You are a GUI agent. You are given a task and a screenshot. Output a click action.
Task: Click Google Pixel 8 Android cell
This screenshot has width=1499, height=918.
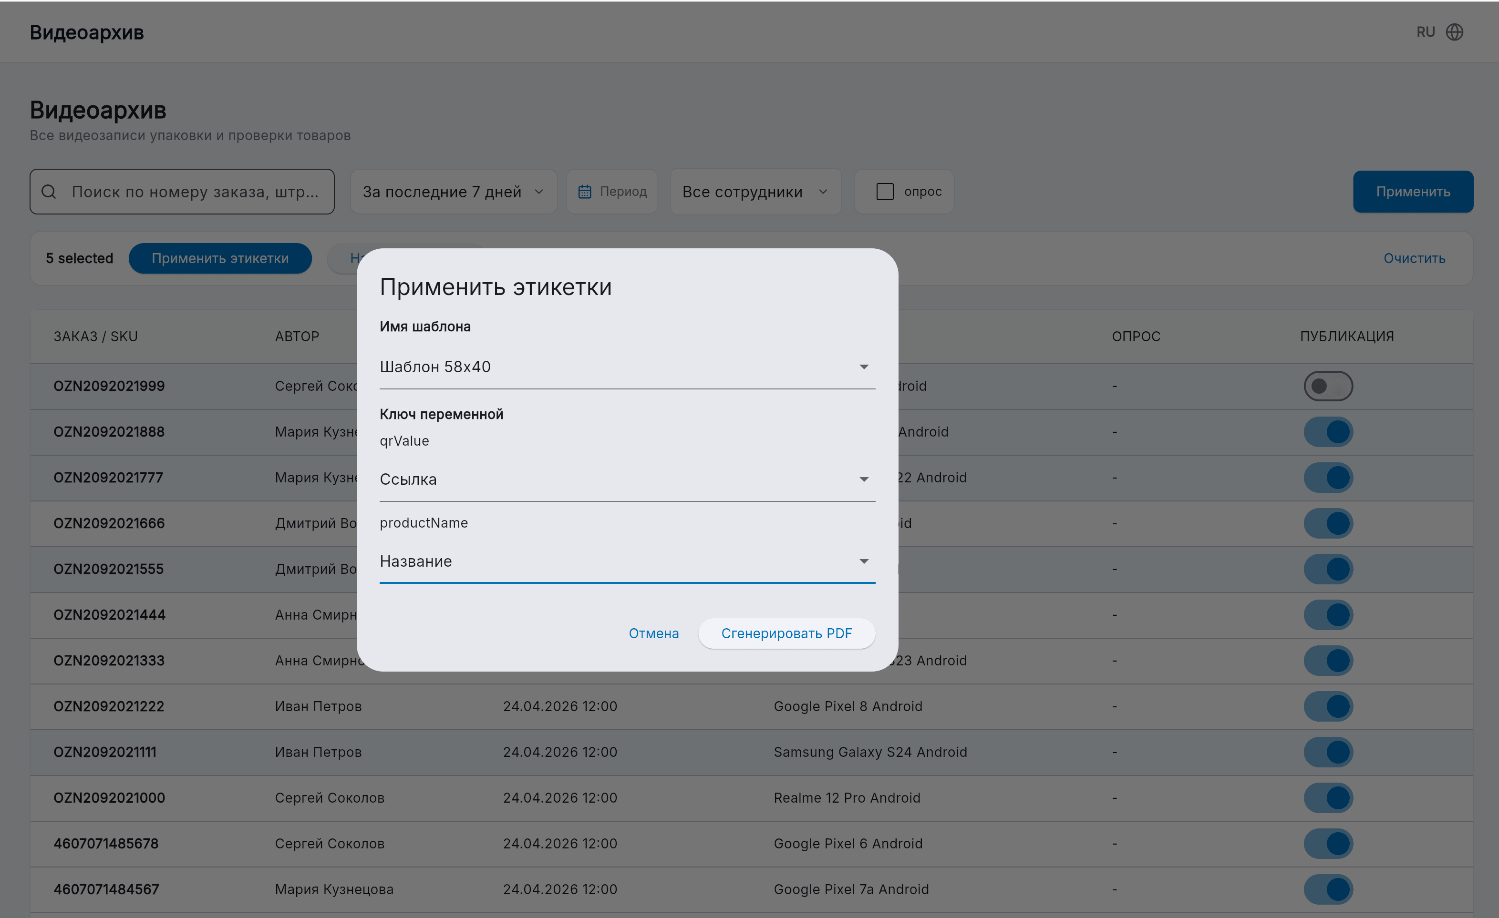848,706
